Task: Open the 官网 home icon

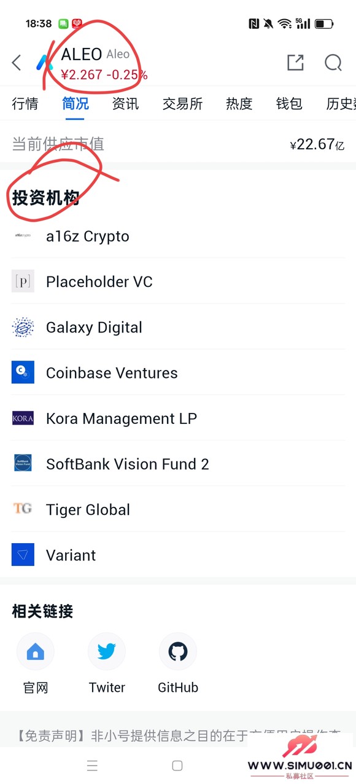Action: point(36,651)
